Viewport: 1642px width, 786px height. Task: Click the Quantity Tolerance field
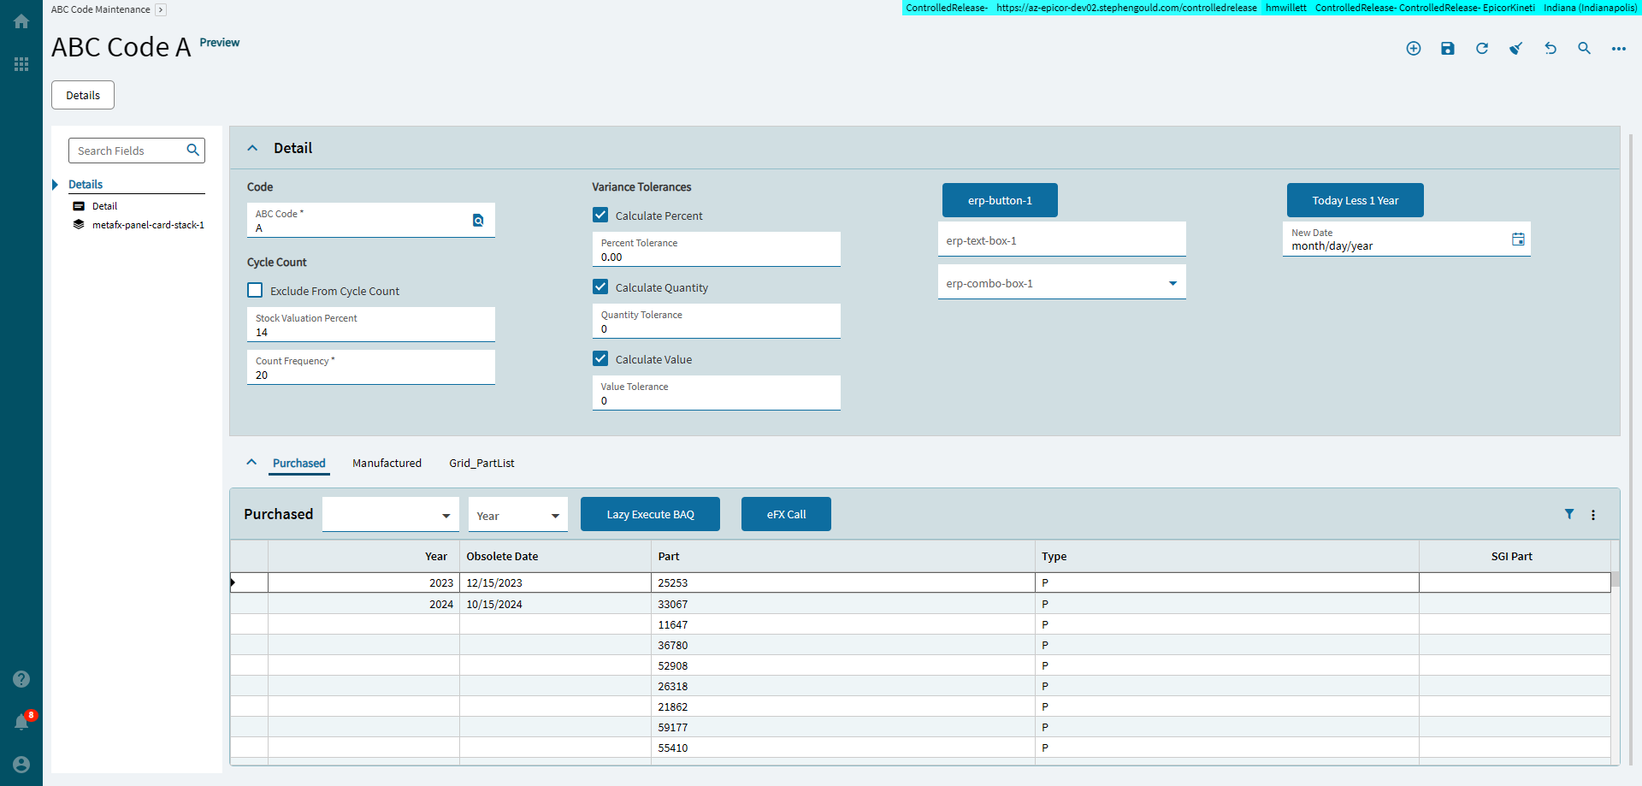pos(717,322)
